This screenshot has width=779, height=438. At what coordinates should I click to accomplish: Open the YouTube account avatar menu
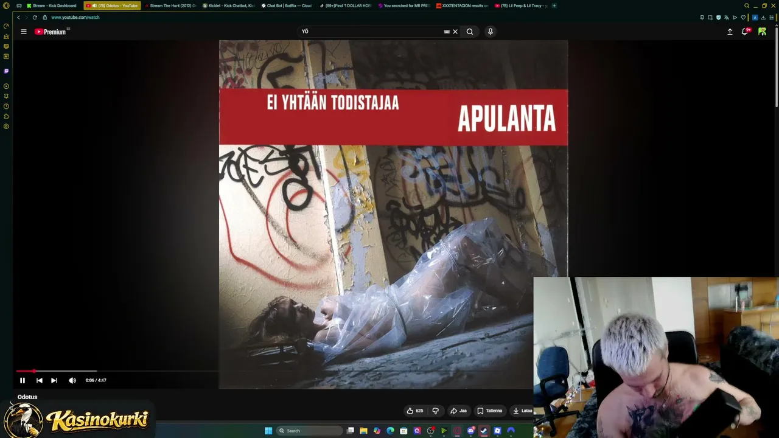762,32
